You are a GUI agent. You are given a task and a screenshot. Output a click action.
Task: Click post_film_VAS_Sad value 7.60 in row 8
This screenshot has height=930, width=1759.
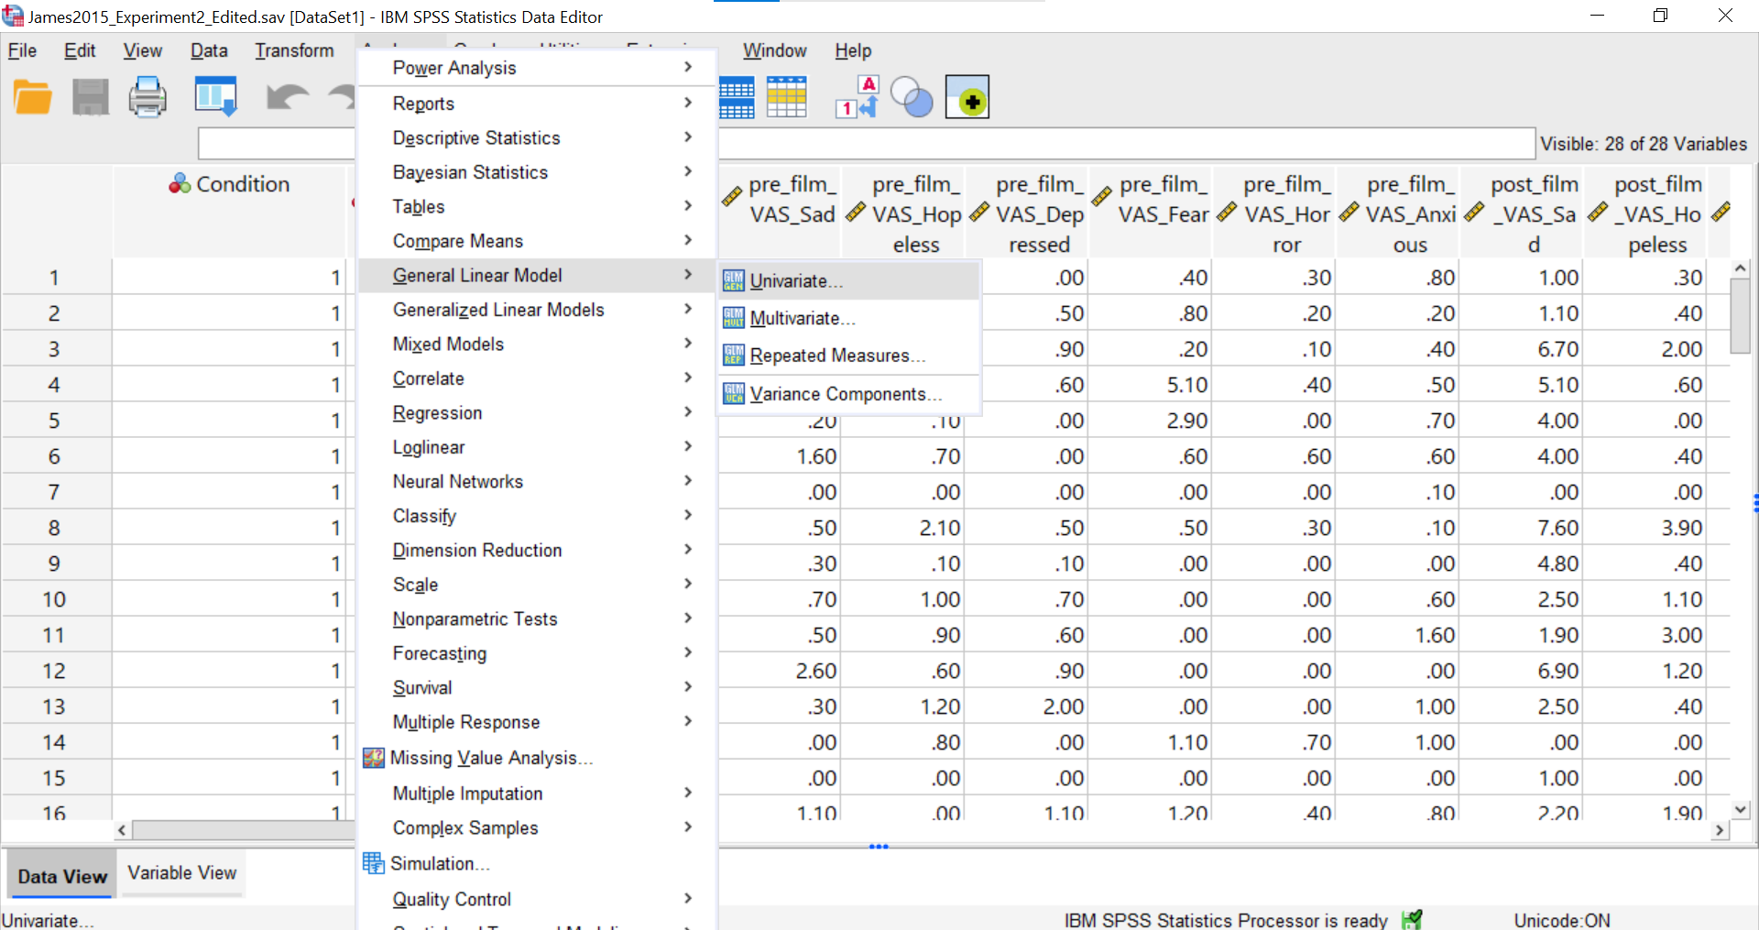[1522, 528]
